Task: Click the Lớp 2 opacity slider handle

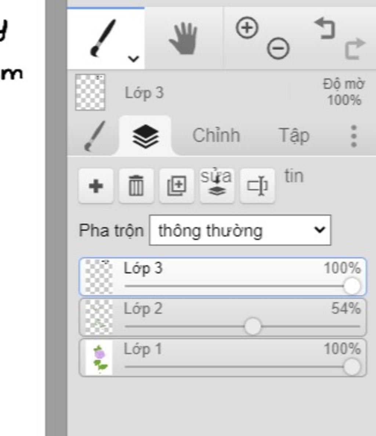Action: click(253, 326)
